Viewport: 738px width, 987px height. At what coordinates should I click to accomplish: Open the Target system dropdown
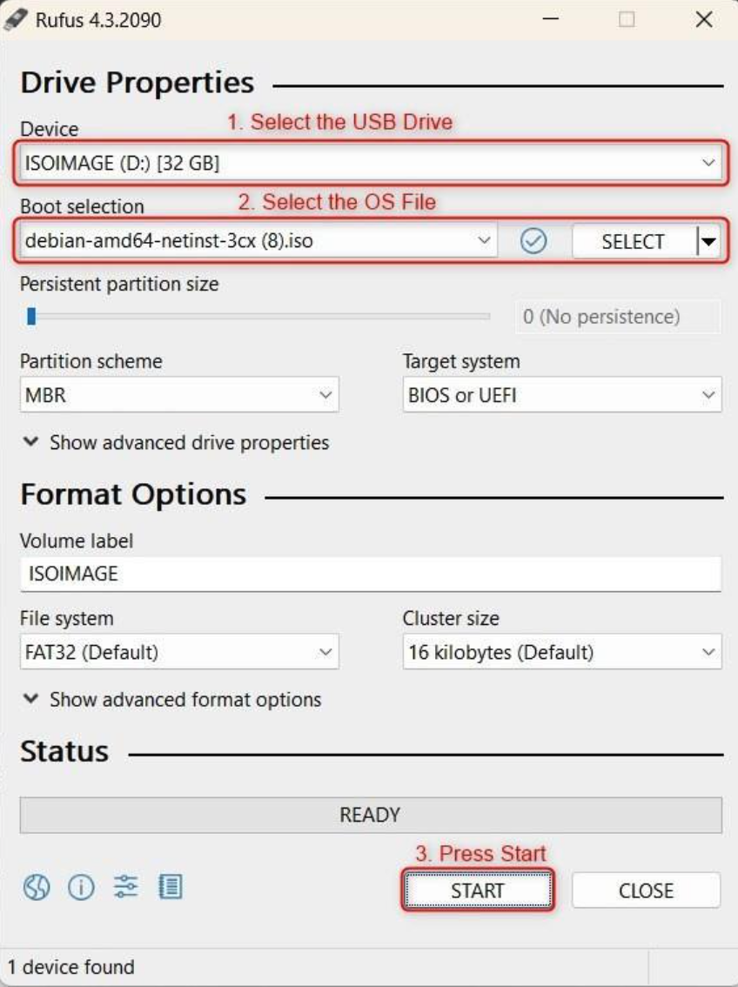(x=561, y=396)
